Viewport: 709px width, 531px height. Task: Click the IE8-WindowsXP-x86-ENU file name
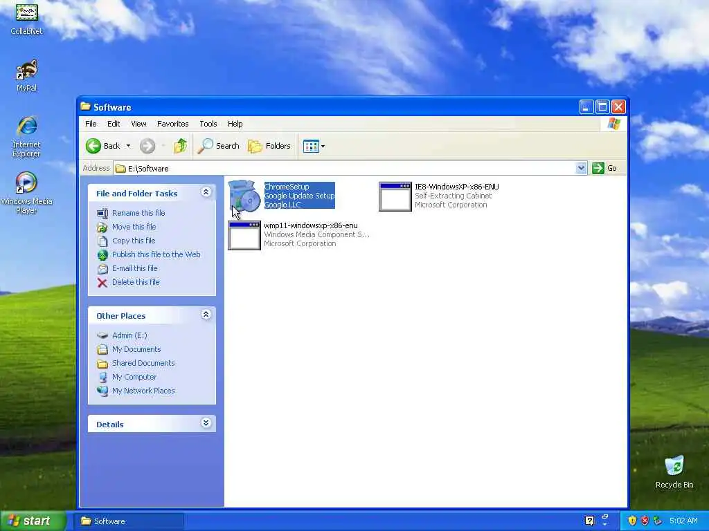pyautogui.click(x=457, y=187)
